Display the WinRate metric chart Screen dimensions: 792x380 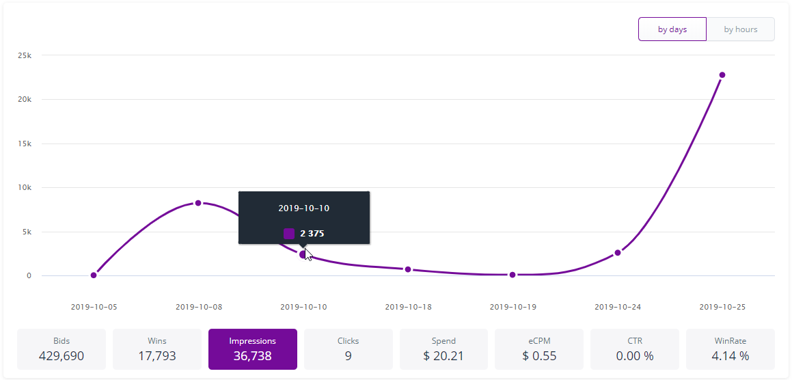[730, 349]
